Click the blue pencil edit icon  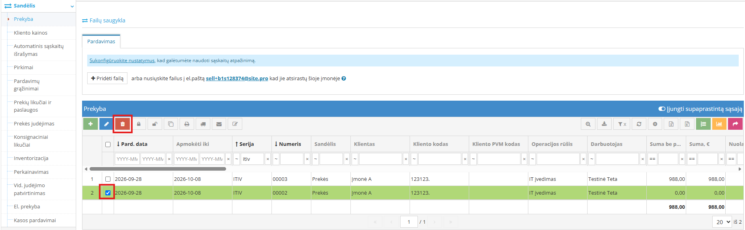point(107,124)
